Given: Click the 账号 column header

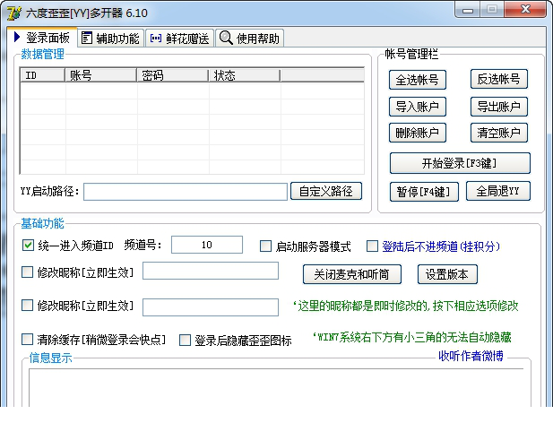Looking at the screenshot, I should (101, 75).
